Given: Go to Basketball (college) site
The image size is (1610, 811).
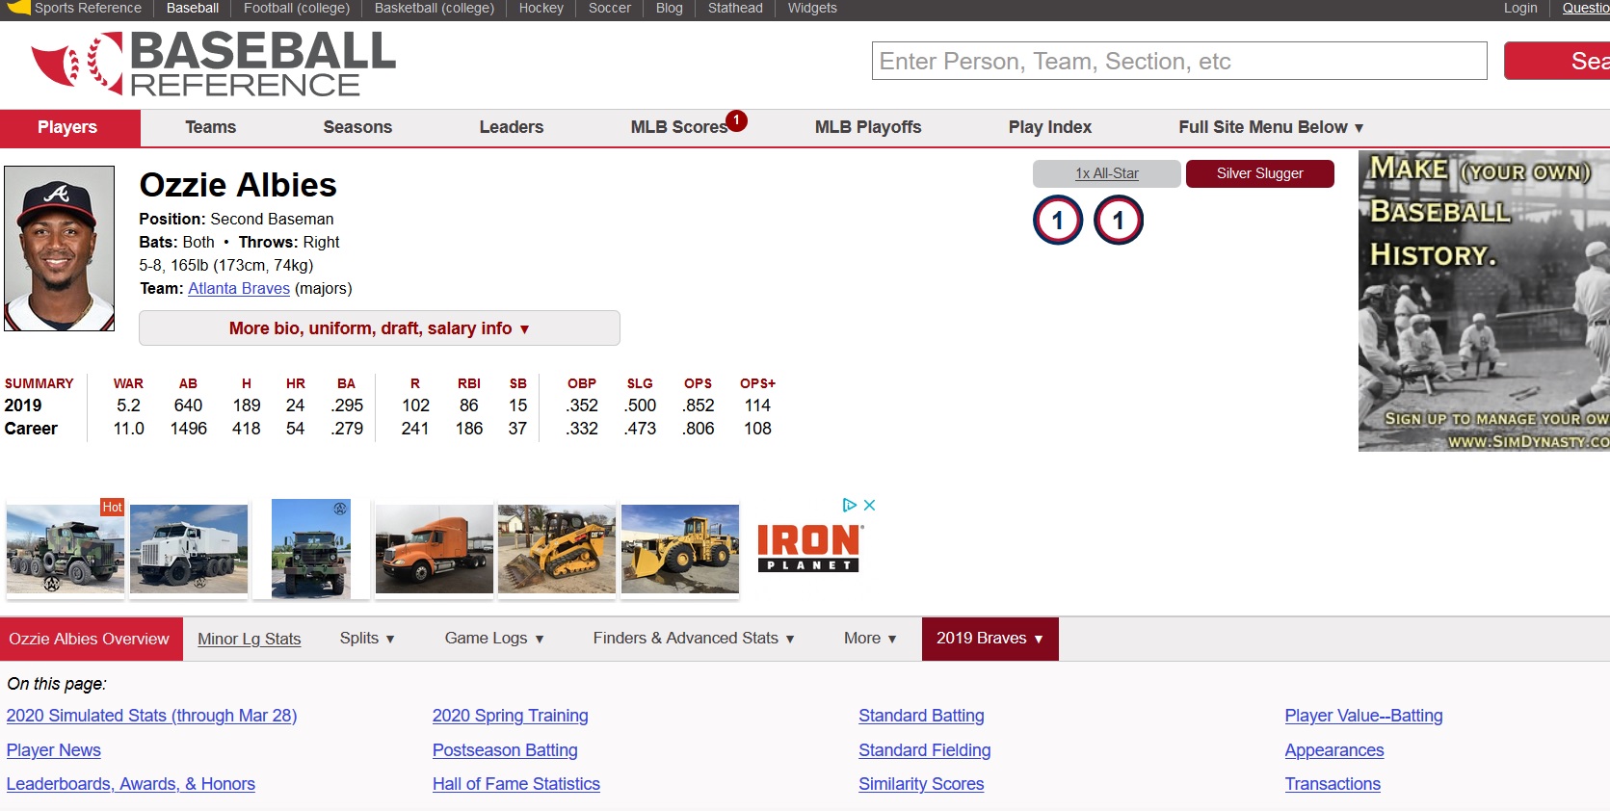Looking at the screenshot, I should coord(435,8).
